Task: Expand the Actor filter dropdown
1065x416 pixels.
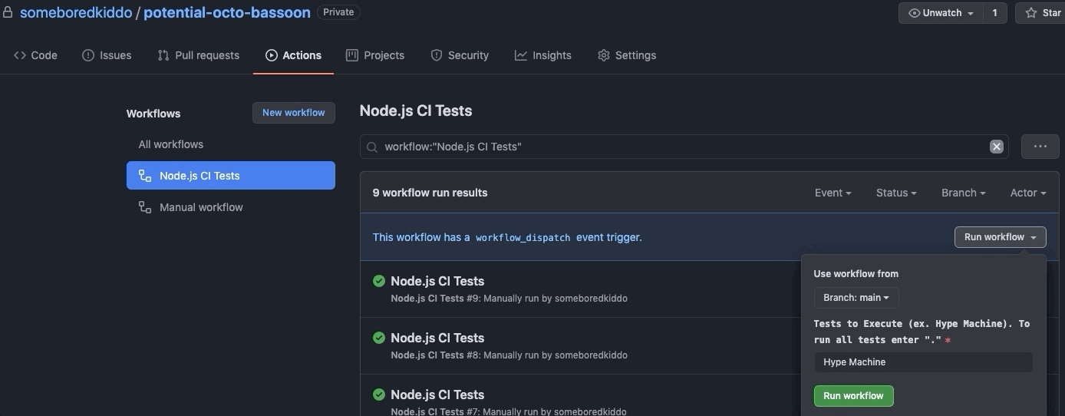Action: pos(1028,193)
